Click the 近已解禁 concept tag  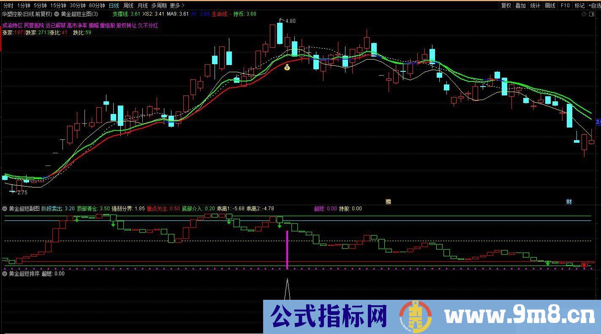(55, 26)
